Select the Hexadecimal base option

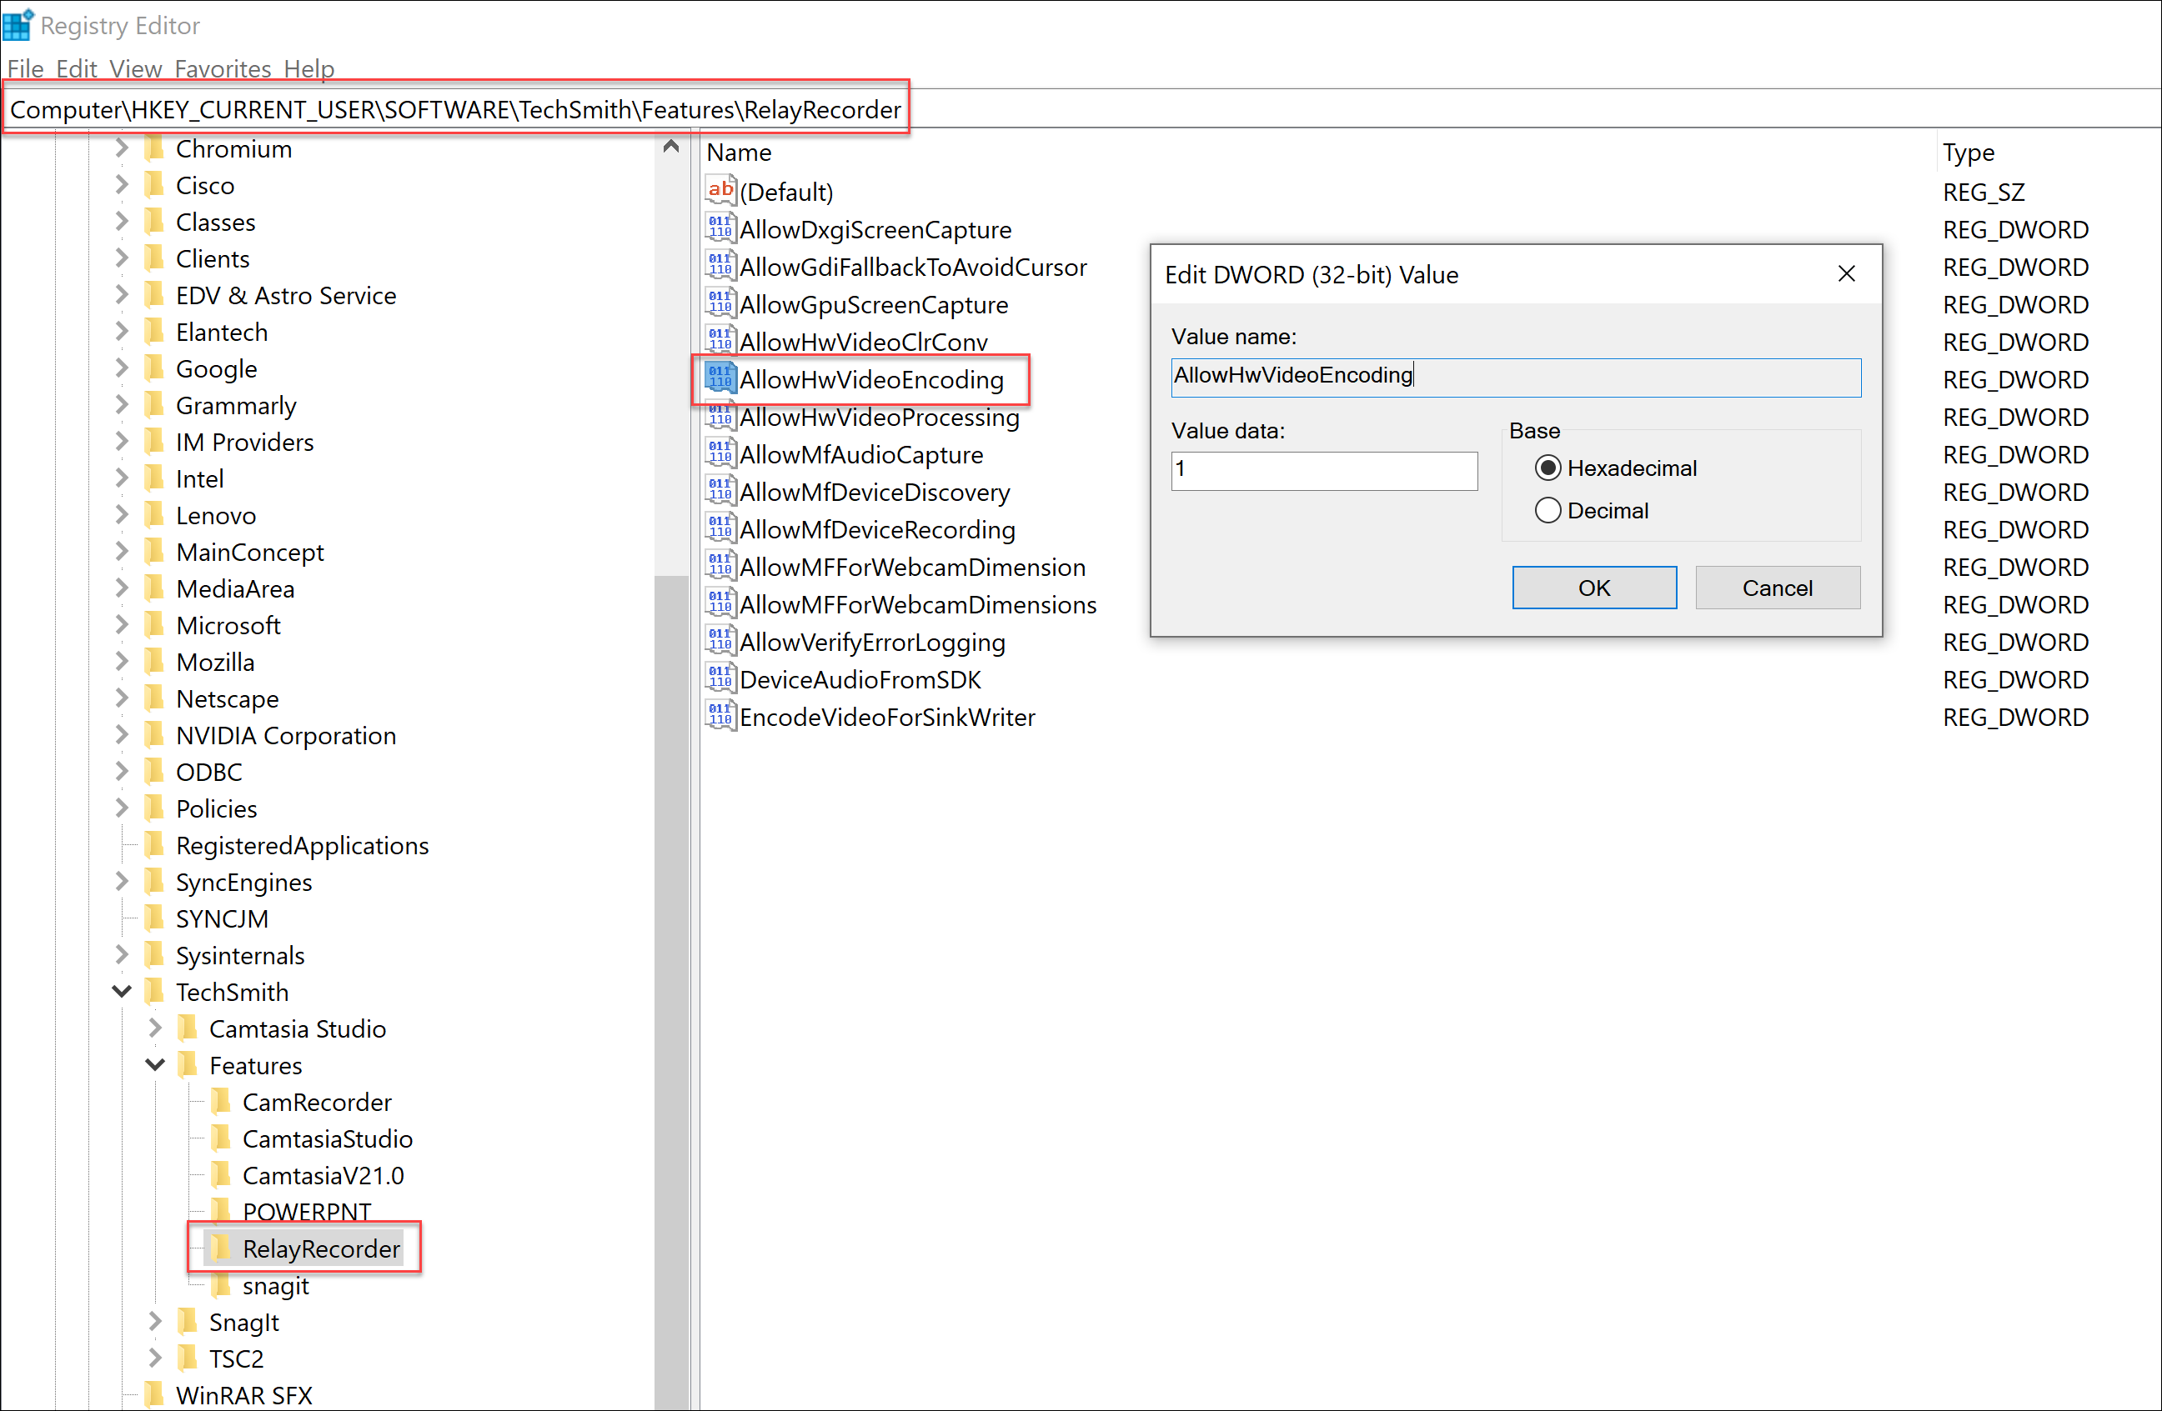click(x=1547, y=468)
